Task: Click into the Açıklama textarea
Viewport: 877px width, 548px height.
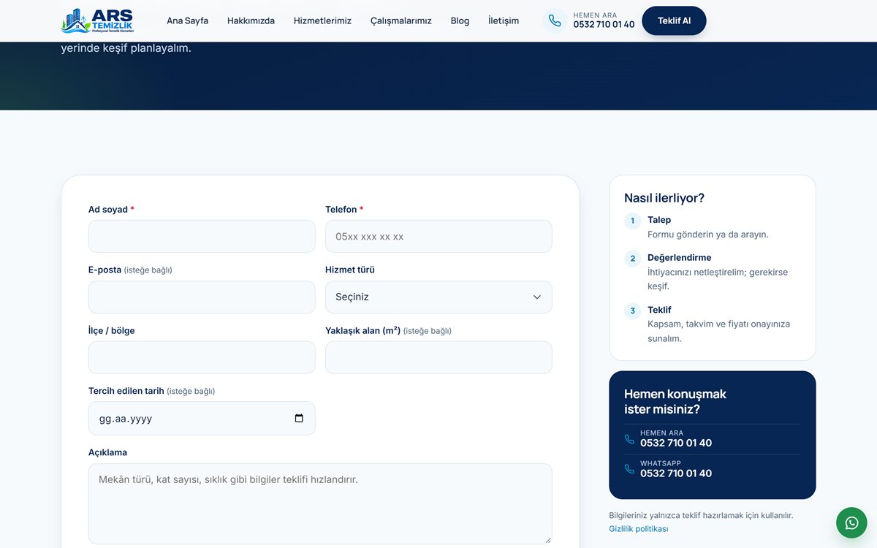Action: click(320, 504)
